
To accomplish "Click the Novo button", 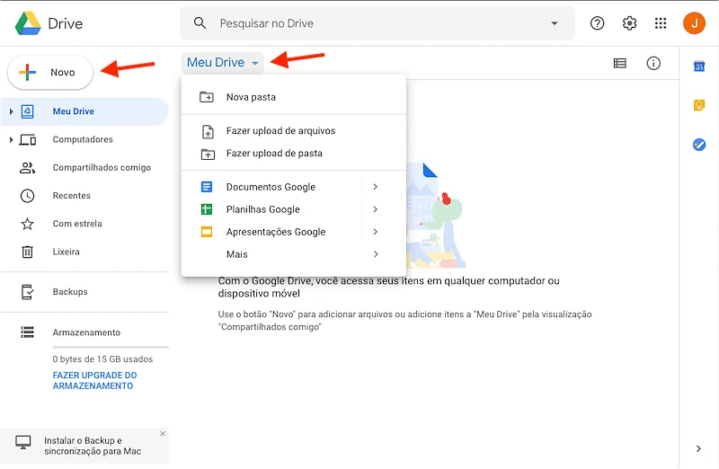I will 50,73.
